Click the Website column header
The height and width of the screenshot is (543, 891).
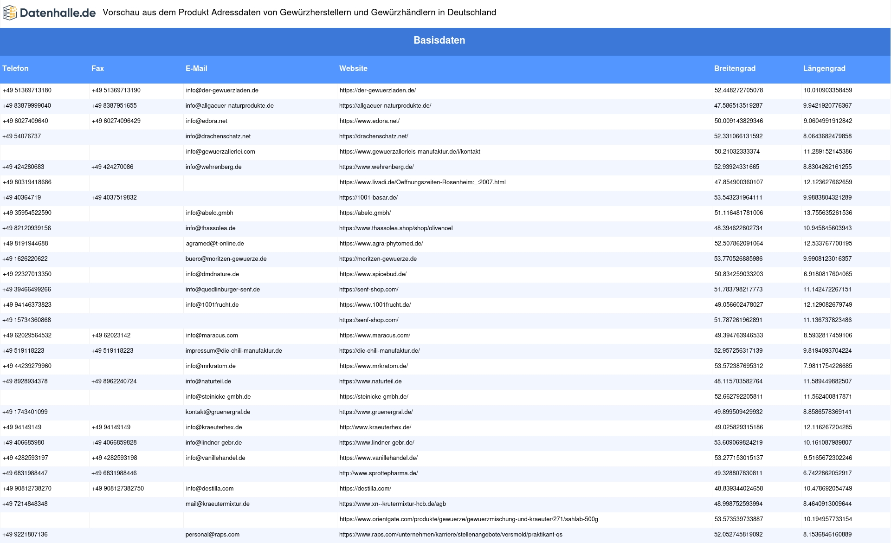[353, 69]
